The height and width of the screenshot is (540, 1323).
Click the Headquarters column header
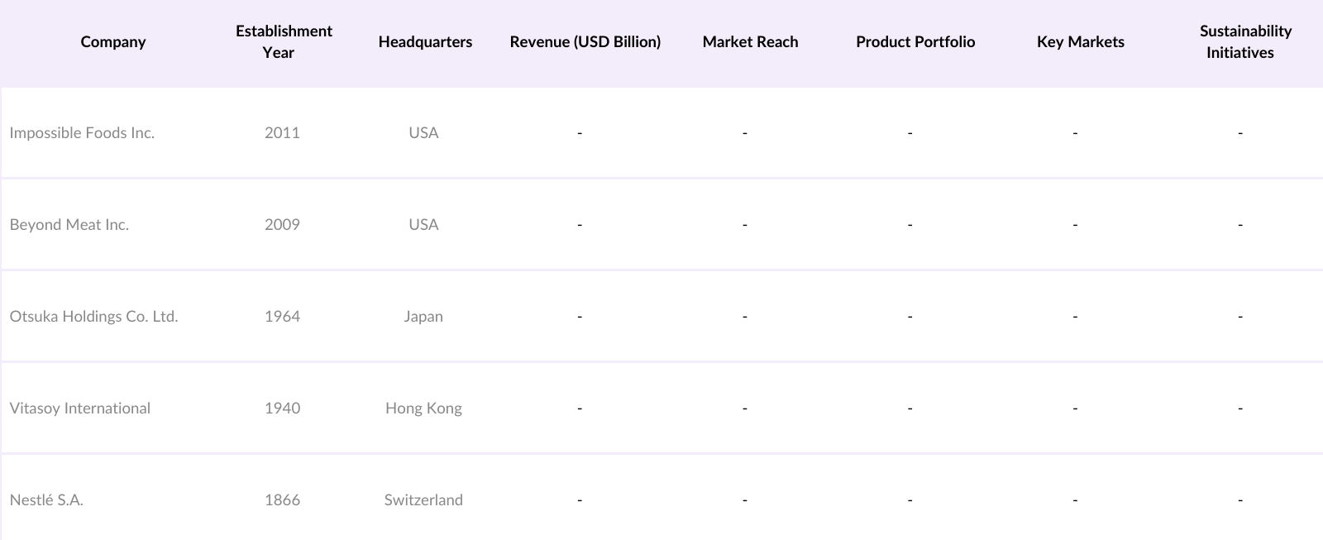tap(425, 42)
